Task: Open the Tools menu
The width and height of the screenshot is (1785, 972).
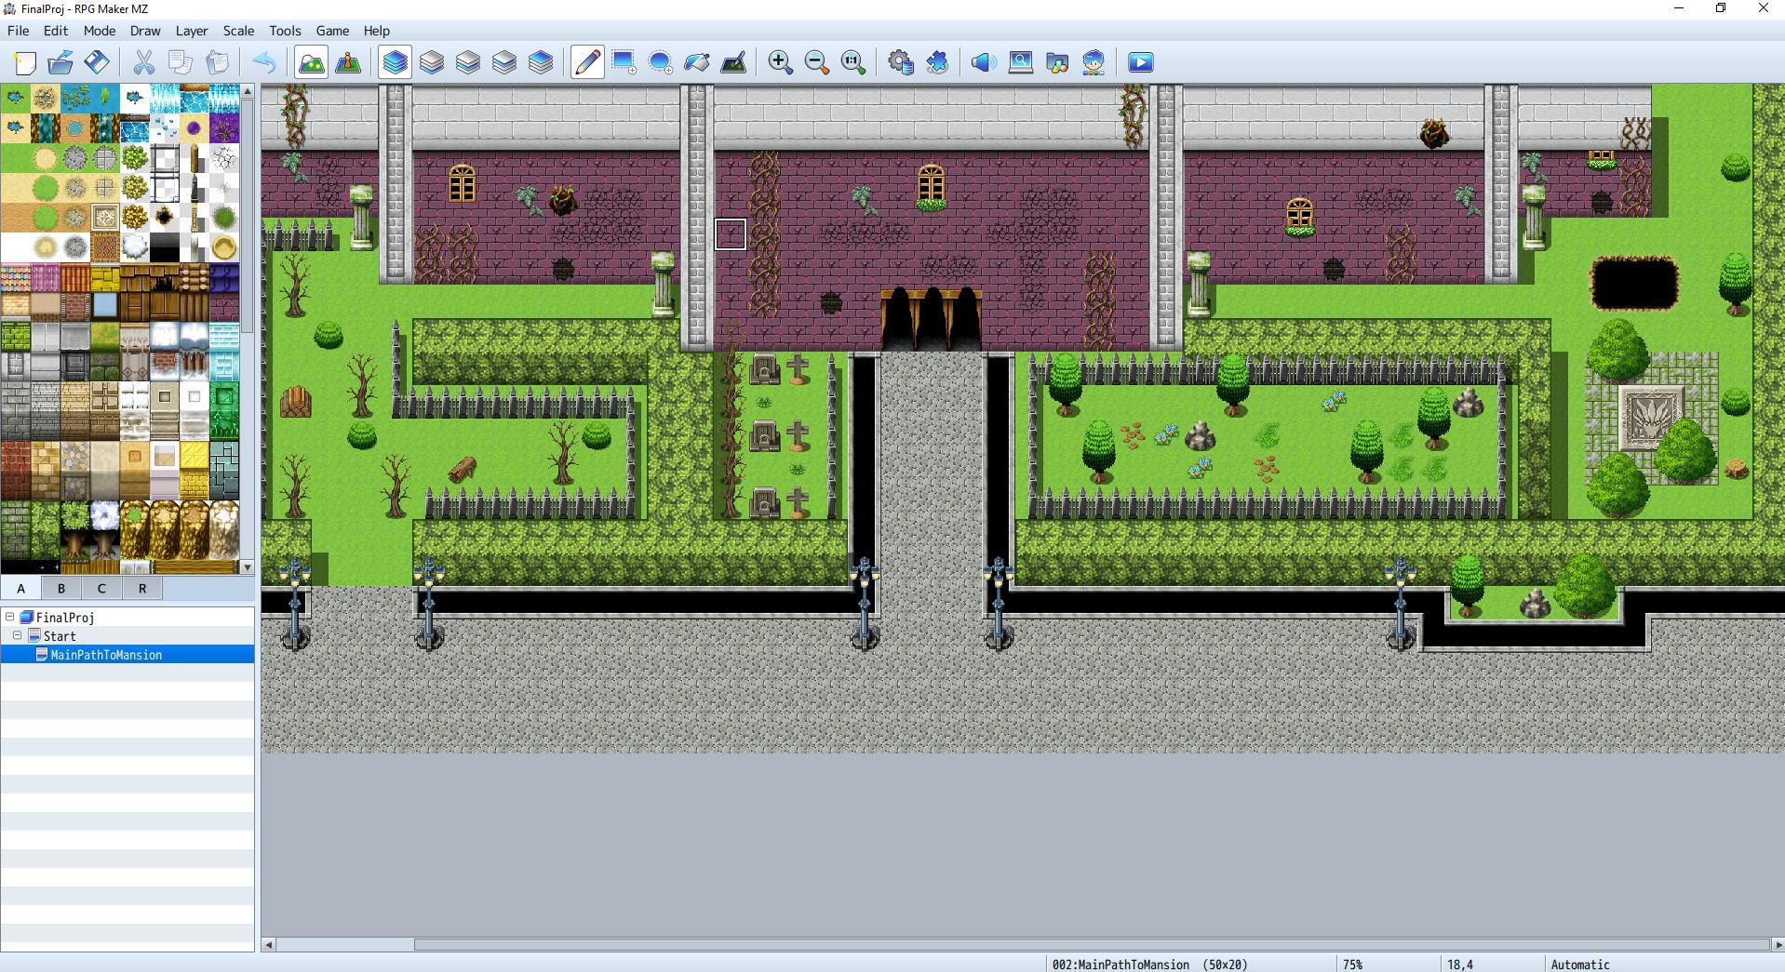Action: [285, 31]
